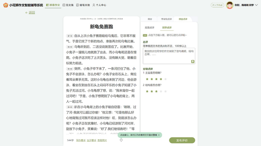Switch to the 综合点评 tab

[x=183, y=19]
